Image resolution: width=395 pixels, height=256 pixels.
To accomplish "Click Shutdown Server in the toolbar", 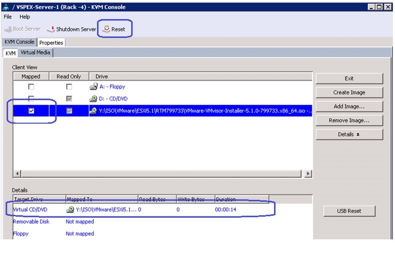I will click(x=72, y=29).
